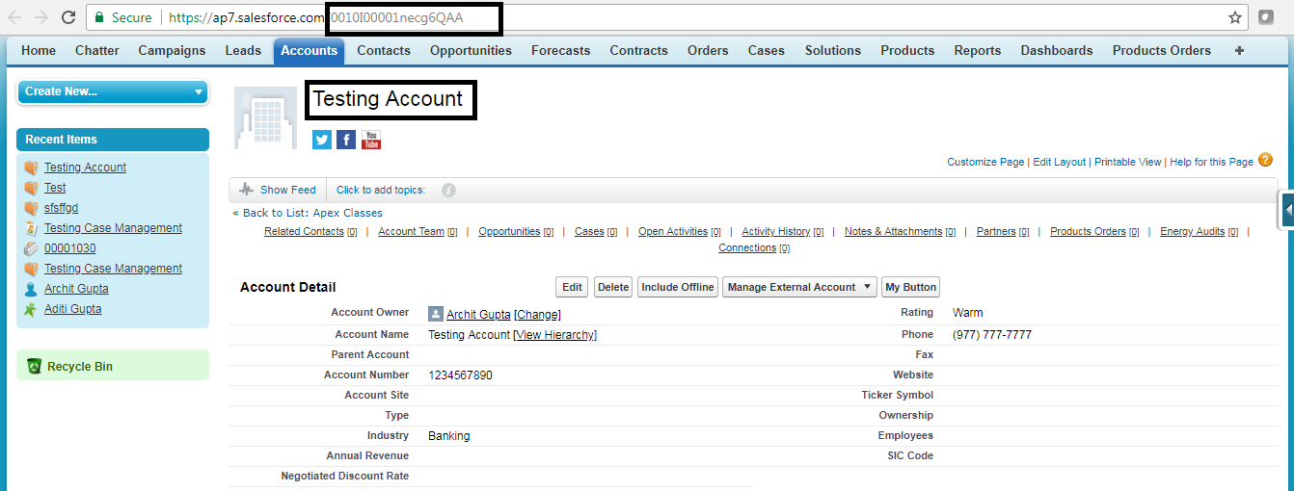Click the topics info icon
Viewport: 1294px width, 491px height.
tap(448, 190)
